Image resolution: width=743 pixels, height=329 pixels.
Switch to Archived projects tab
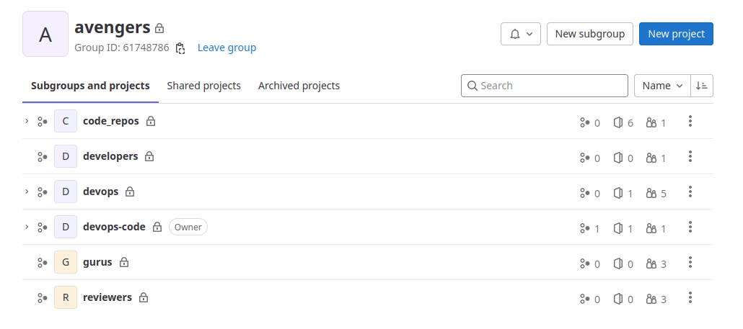tap(299, 86)
